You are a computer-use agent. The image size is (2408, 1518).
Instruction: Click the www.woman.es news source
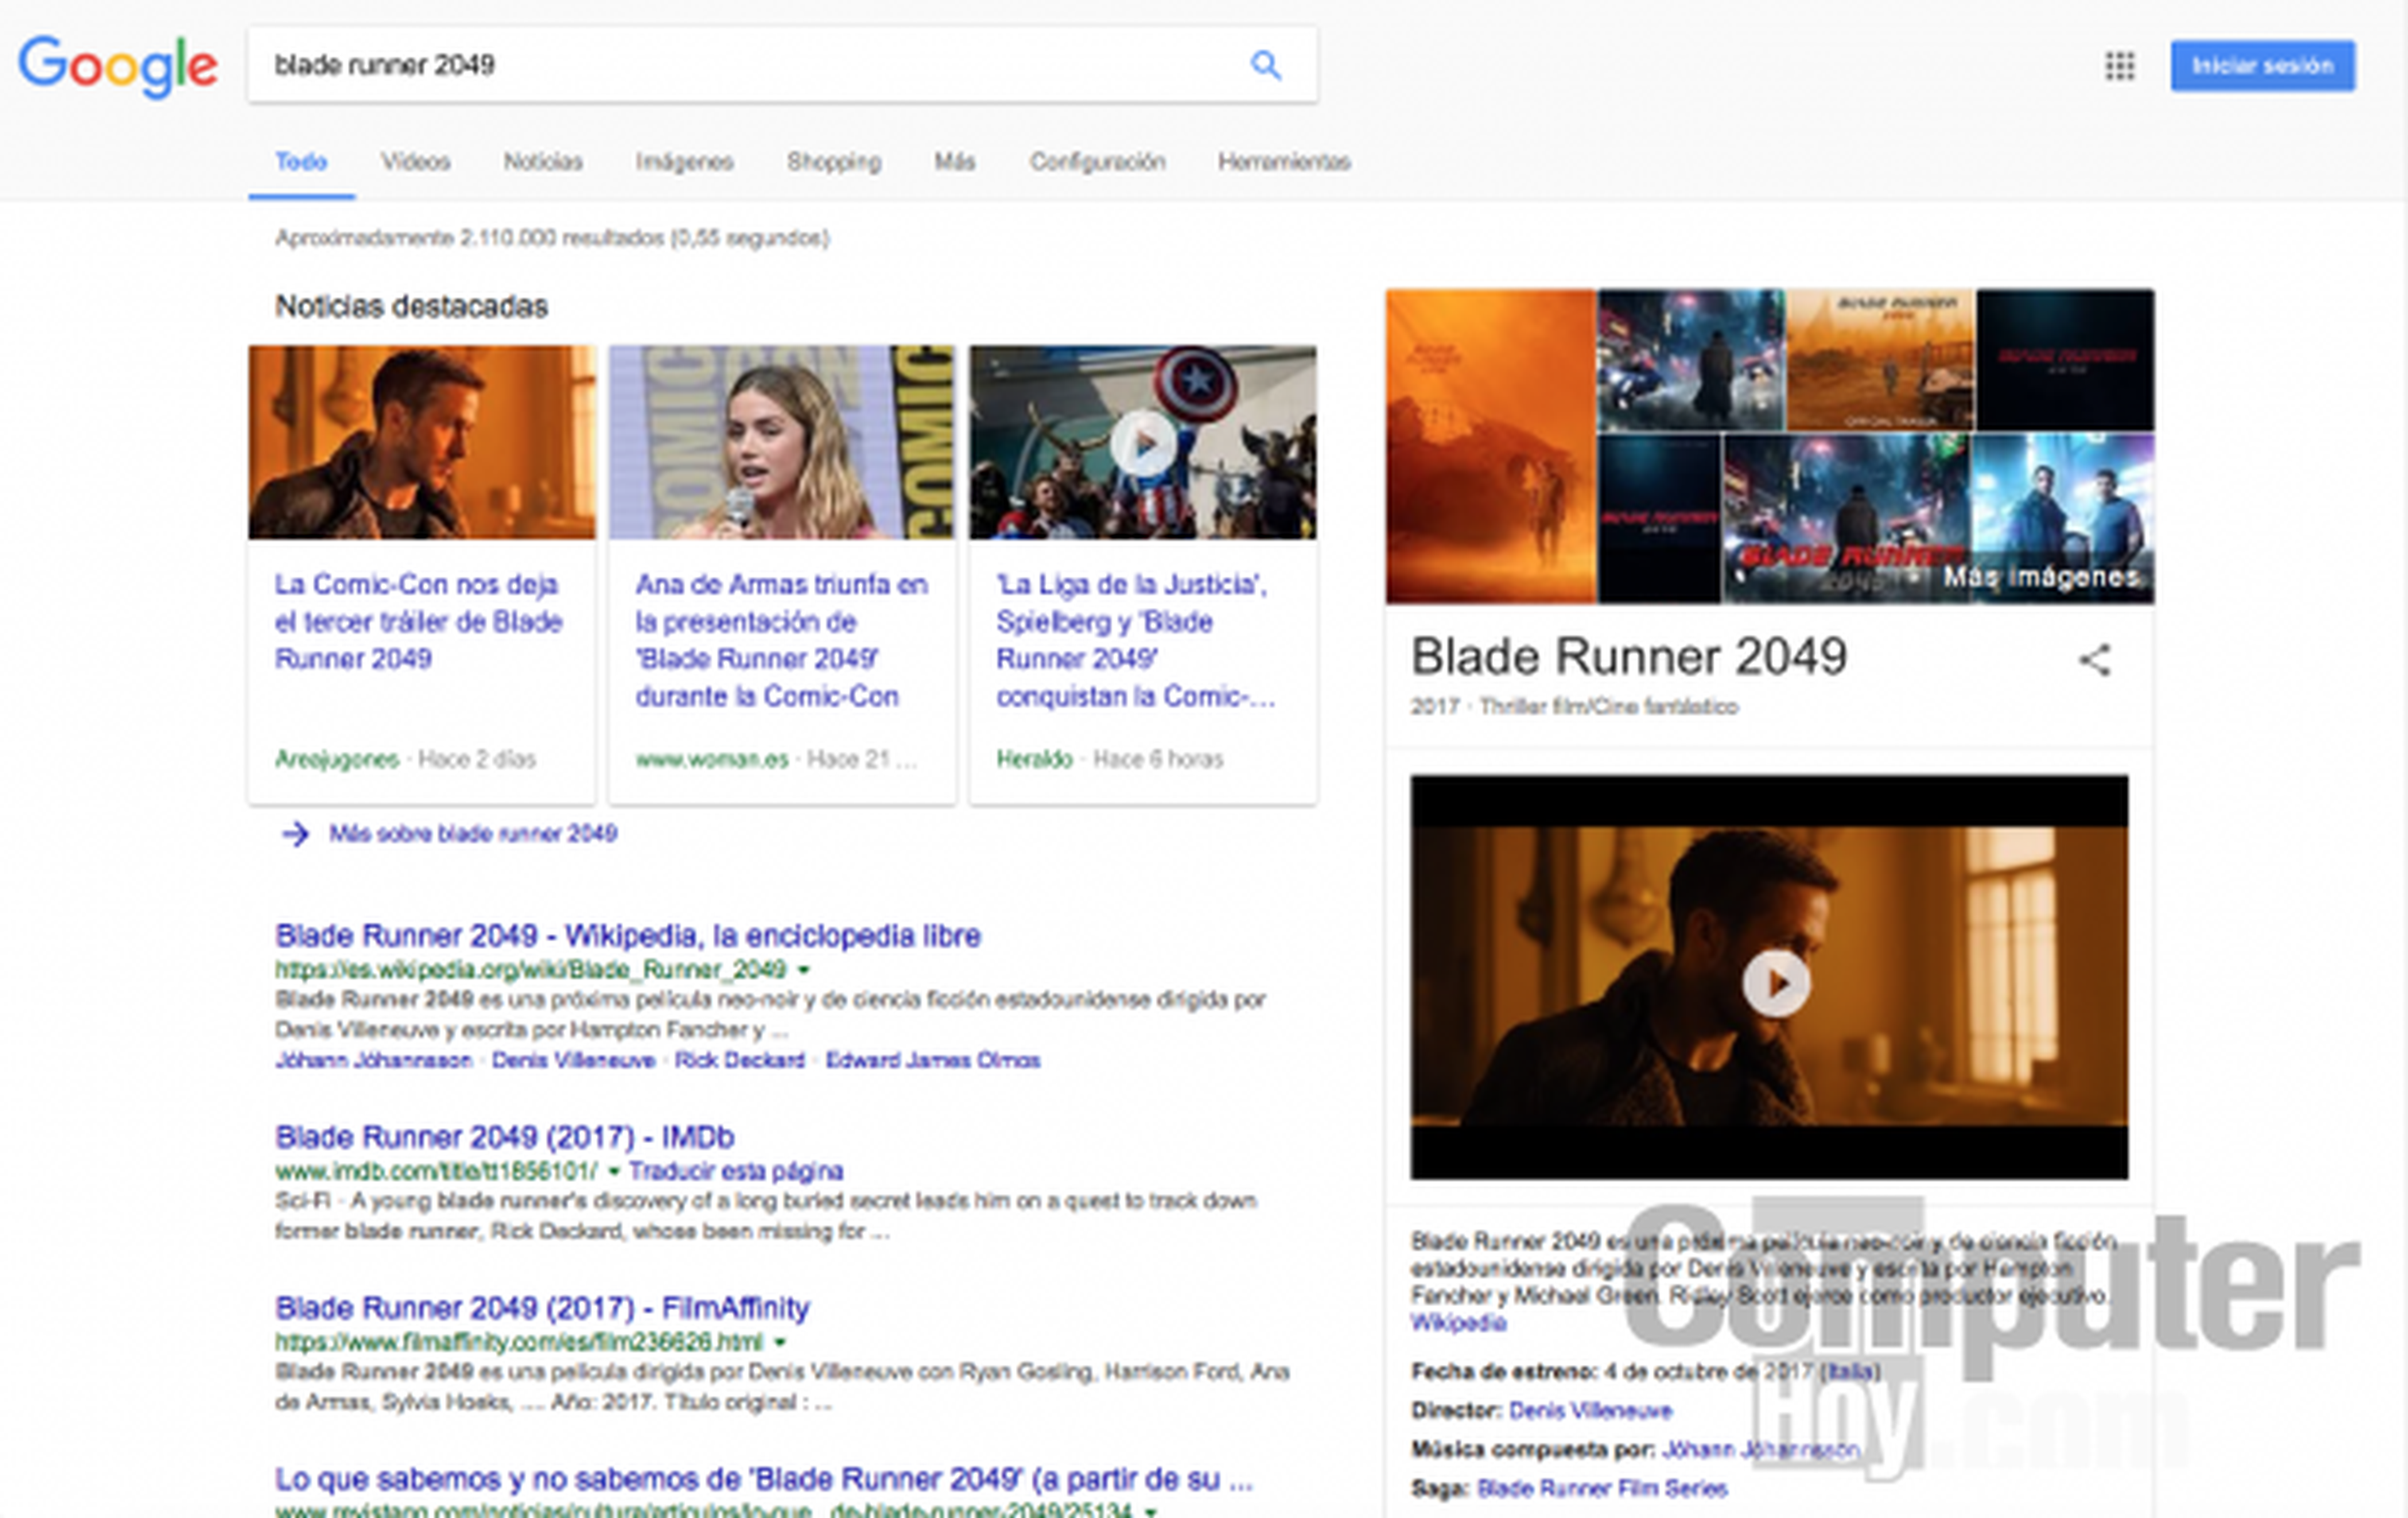tap(712, 760)
